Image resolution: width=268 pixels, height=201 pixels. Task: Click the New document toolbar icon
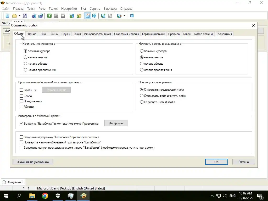click(7, 16)
